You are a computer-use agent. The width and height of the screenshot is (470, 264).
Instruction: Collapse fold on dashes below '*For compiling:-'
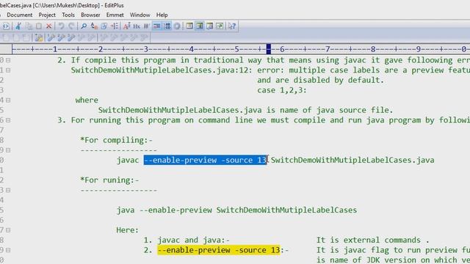point(8,150)
